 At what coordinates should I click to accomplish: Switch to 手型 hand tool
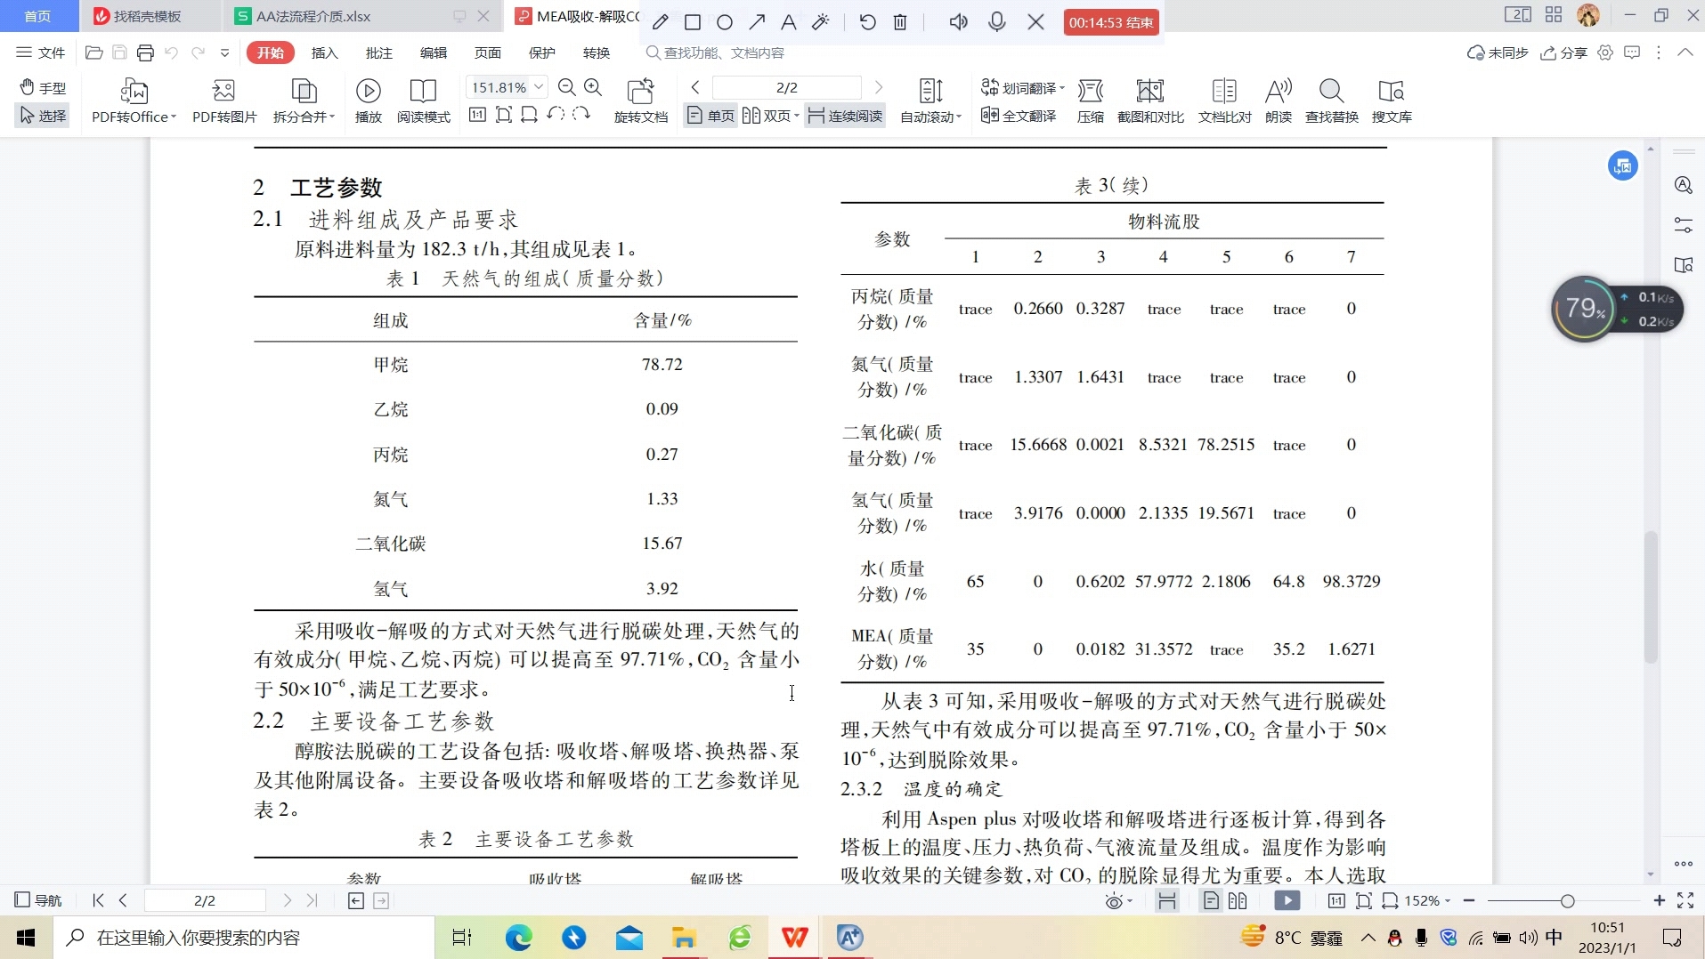pyautogui.click(x=43, y=87)
